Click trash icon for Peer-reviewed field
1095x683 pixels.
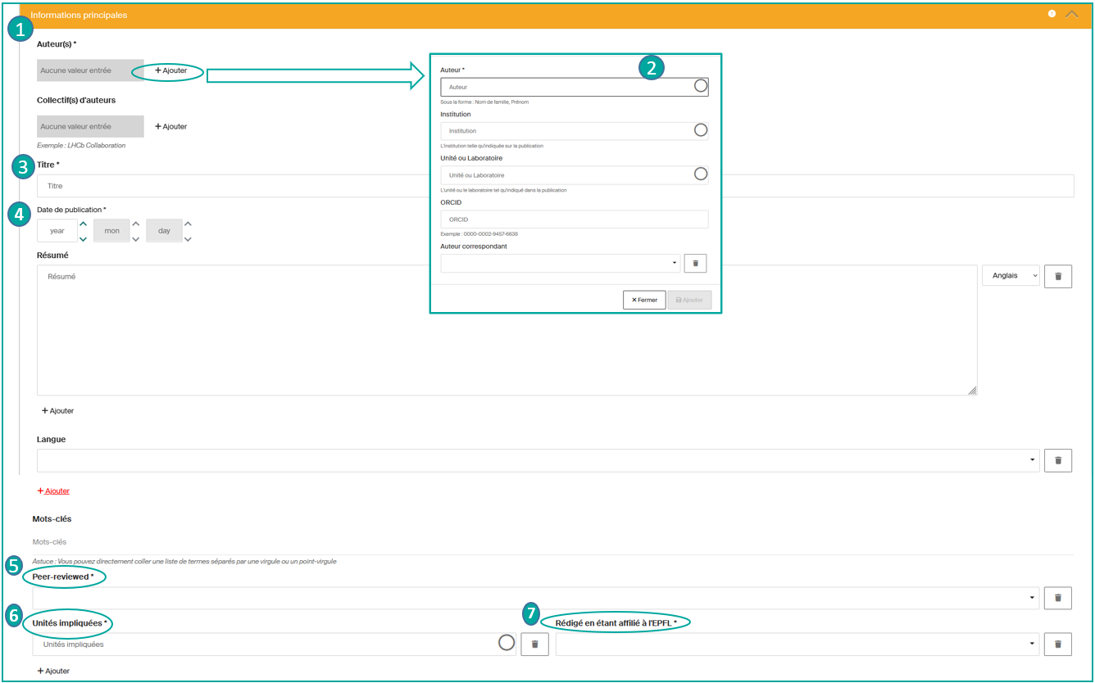coord(1057,598)
